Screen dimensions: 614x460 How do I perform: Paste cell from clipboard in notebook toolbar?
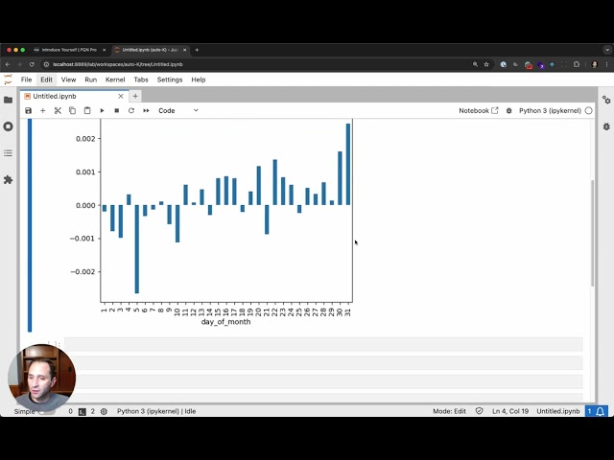point(87,111)
